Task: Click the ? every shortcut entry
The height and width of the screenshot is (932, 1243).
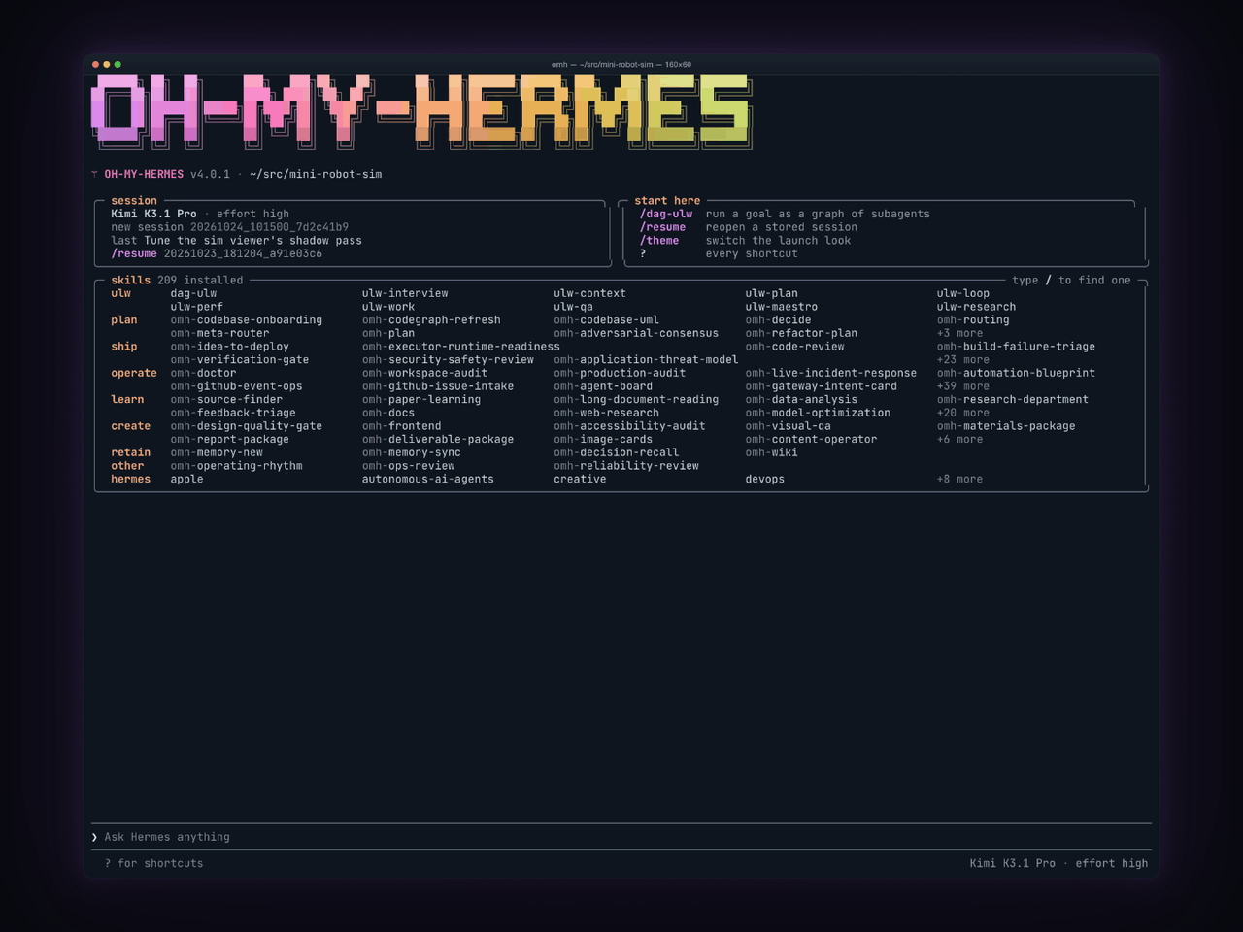Action: click(719, 254)
